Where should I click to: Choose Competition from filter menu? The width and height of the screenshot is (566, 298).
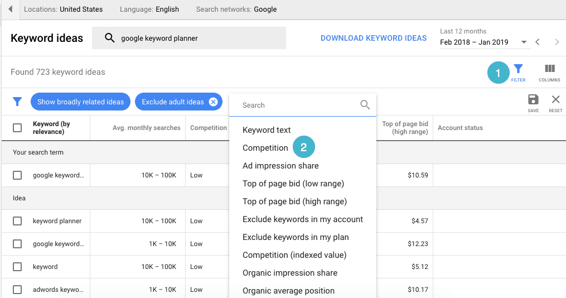click(x=265, y=148)
